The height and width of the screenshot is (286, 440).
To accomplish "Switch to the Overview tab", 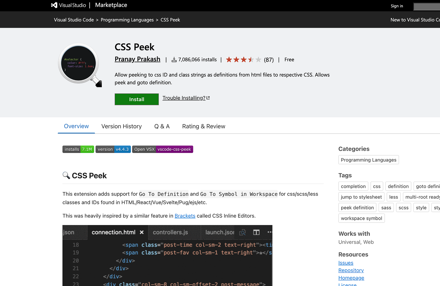I will [x=76, y=126].
